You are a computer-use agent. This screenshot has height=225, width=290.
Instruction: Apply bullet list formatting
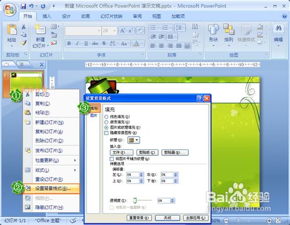(x=153, y=28)
